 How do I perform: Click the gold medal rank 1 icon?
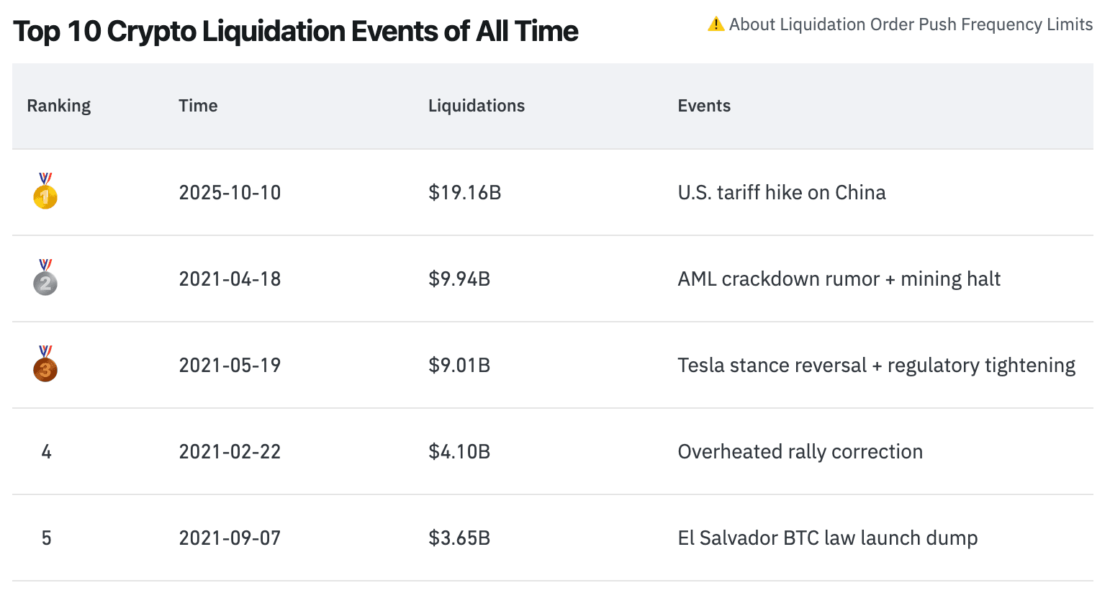click(x=45, y=191)
